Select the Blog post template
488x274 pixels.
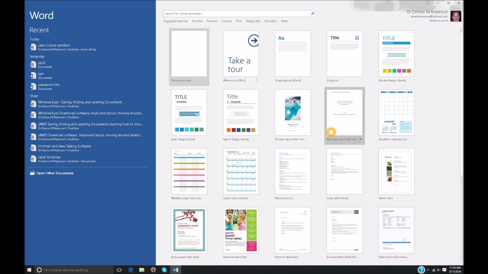(345, 57)
